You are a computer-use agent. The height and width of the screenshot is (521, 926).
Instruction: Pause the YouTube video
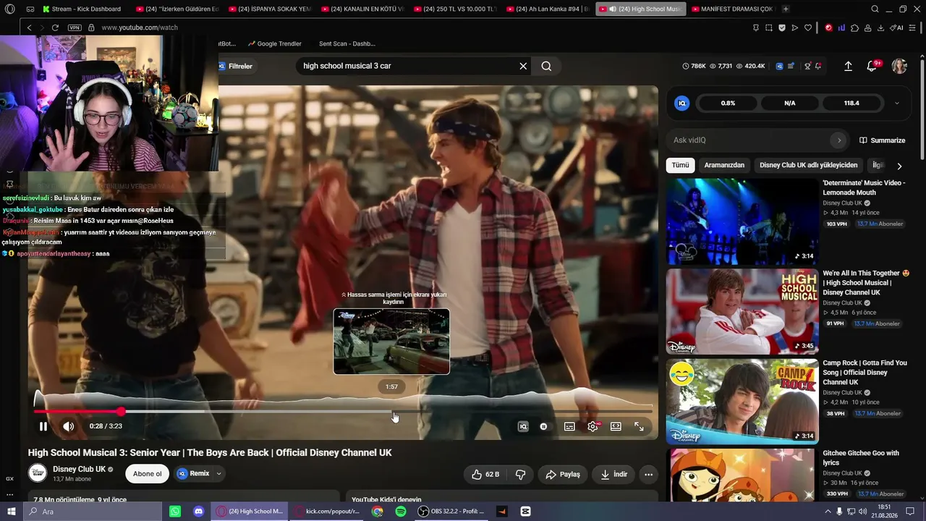[43, 426]
